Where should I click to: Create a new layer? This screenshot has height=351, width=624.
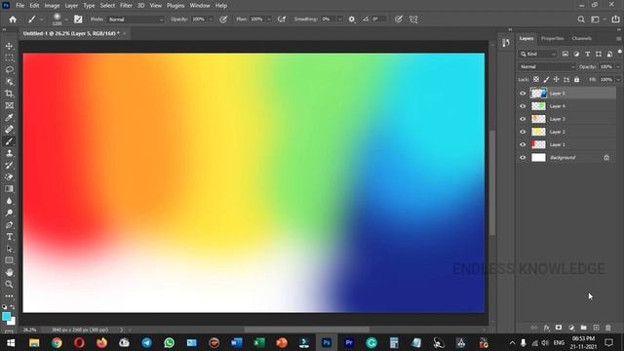(x=596, y=328)
